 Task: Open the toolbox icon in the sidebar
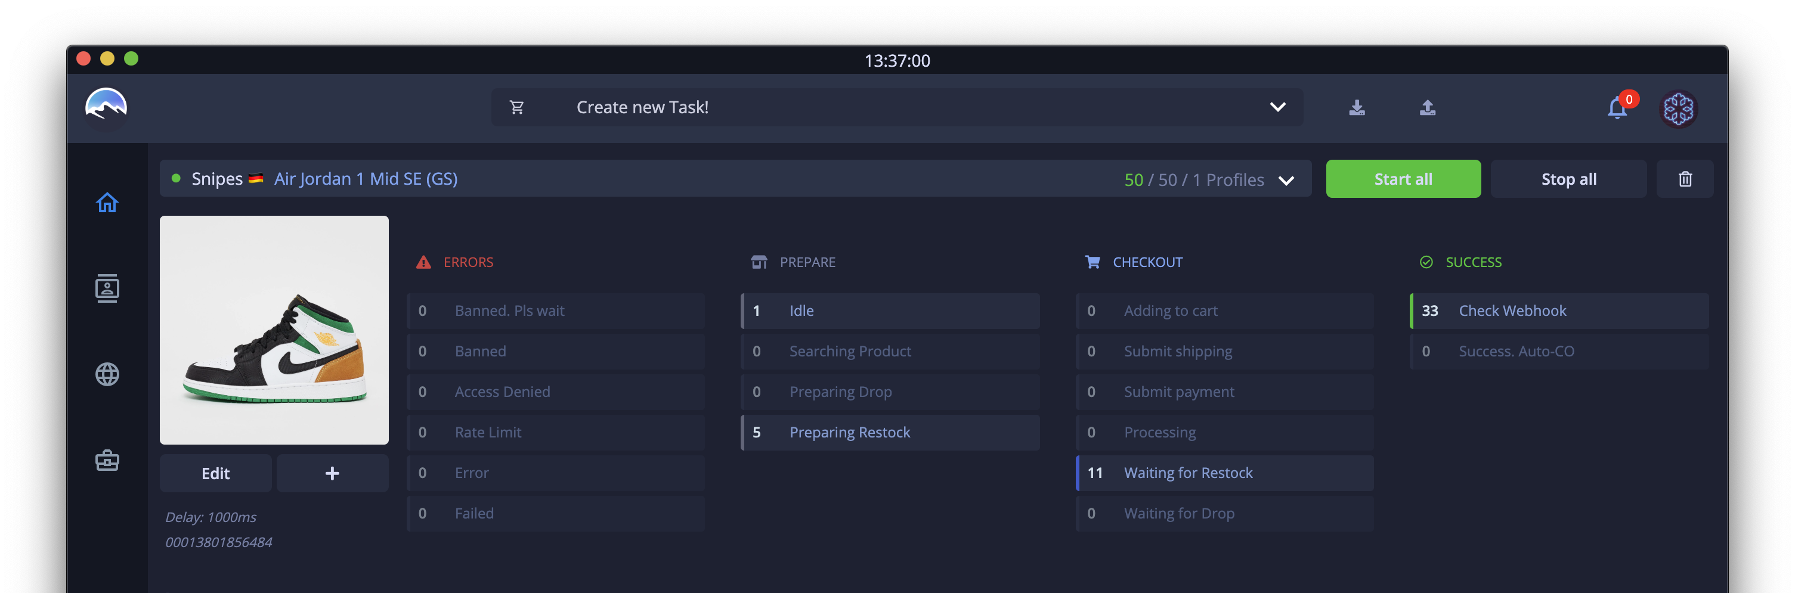coord(107,460)
